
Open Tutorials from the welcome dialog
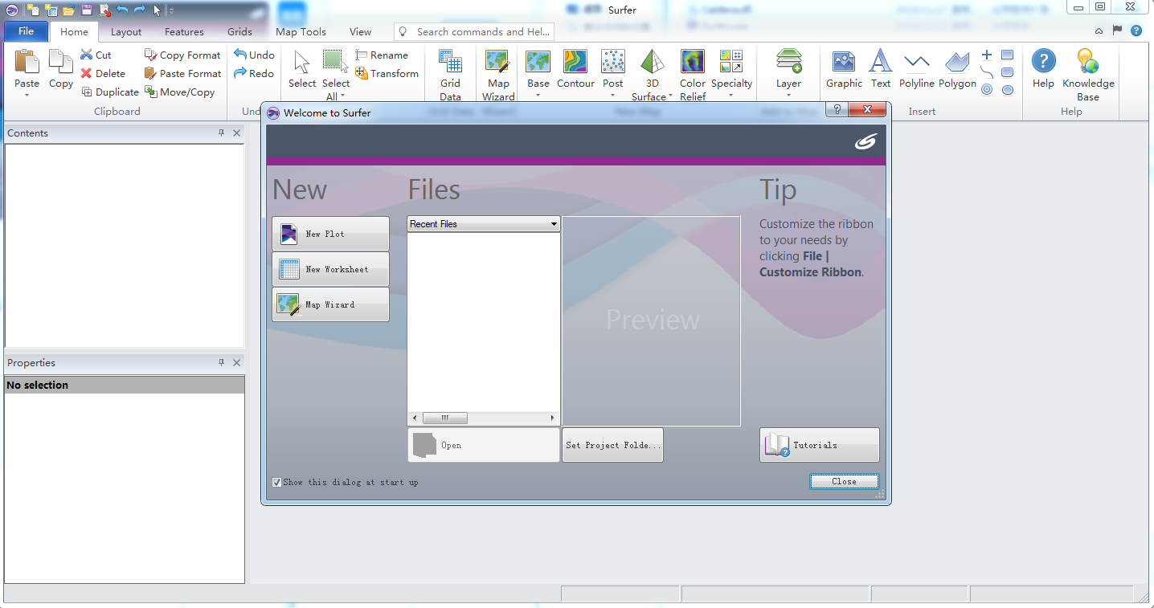coord(820,445)
